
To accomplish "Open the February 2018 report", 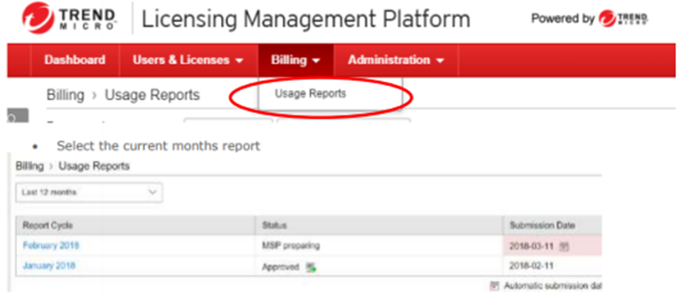I will (51, 245).
